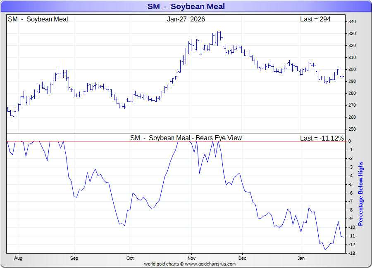
Task: Click the Aug month label
Action: click(18, 258)
